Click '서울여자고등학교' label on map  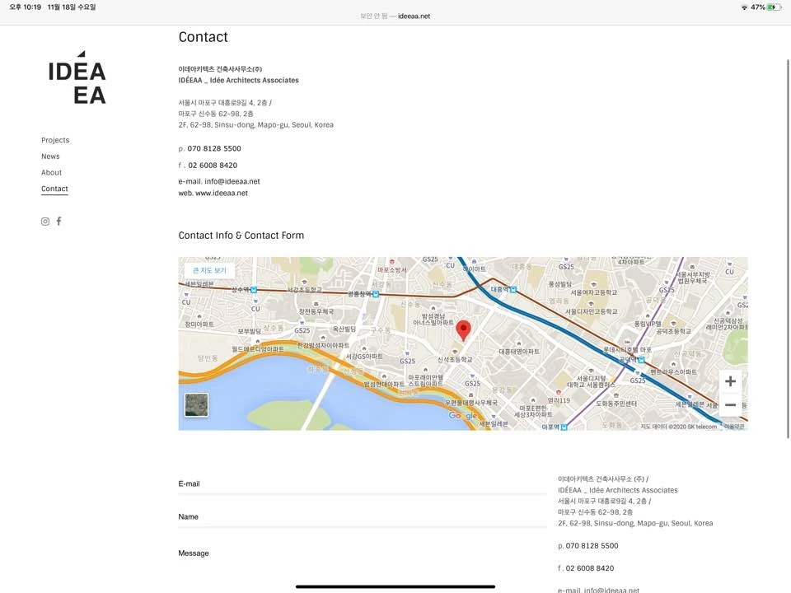[x=594, y=292]
